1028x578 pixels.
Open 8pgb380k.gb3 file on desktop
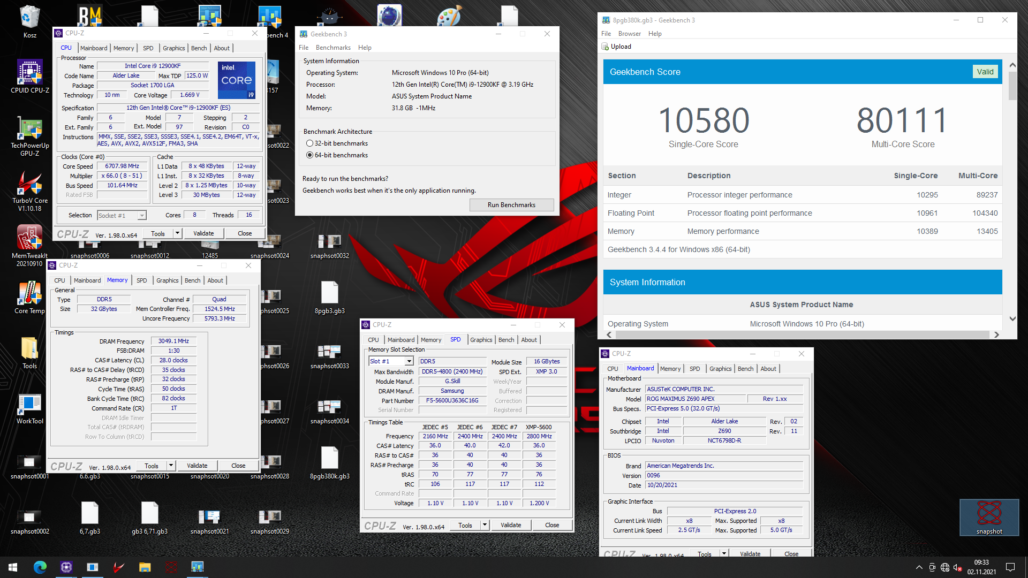coord(329,463)
